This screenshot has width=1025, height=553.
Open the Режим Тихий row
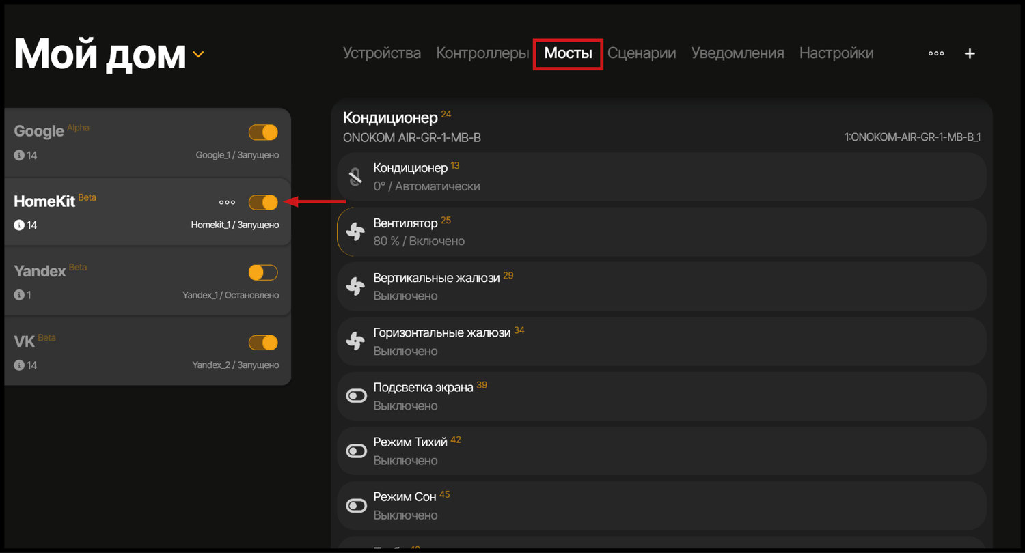click(660, 451)
